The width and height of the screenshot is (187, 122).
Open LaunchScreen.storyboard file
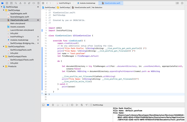[22, 30]
